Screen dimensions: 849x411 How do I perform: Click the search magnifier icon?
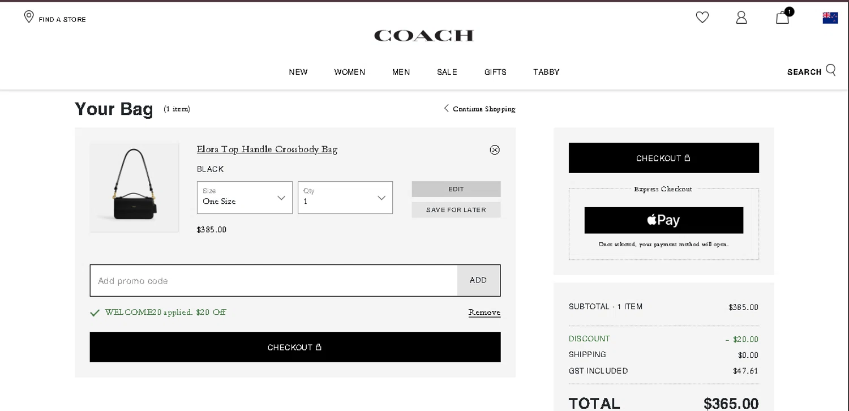pyautogui.click(x=831, y=70)
